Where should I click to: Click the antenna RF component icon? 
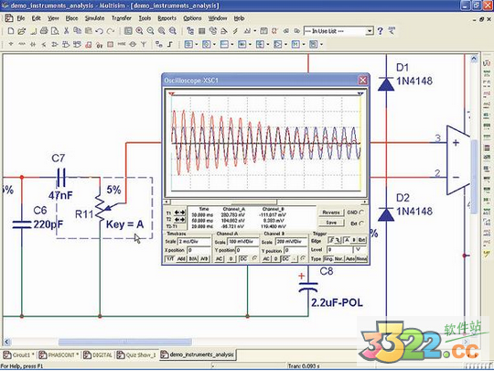coord(144,45)
